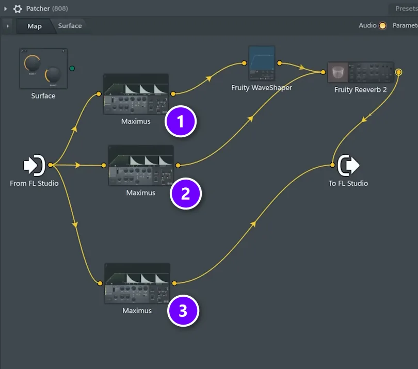Click the Fruity Reeverb 2 output port
The image size is (418, 369).
[x=398, y=72]
